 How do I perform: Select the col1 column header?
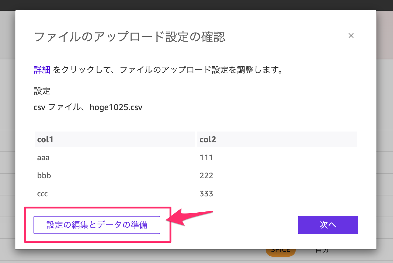click(45, 139)
